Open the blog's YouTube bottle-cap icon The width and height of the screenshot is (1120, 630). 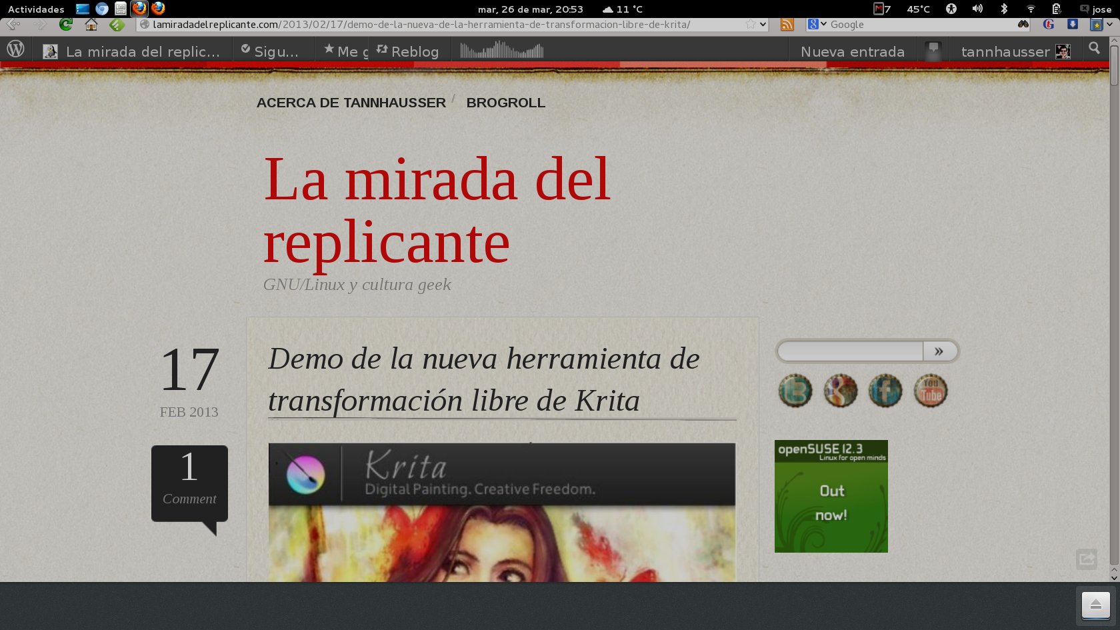point(931,391)
